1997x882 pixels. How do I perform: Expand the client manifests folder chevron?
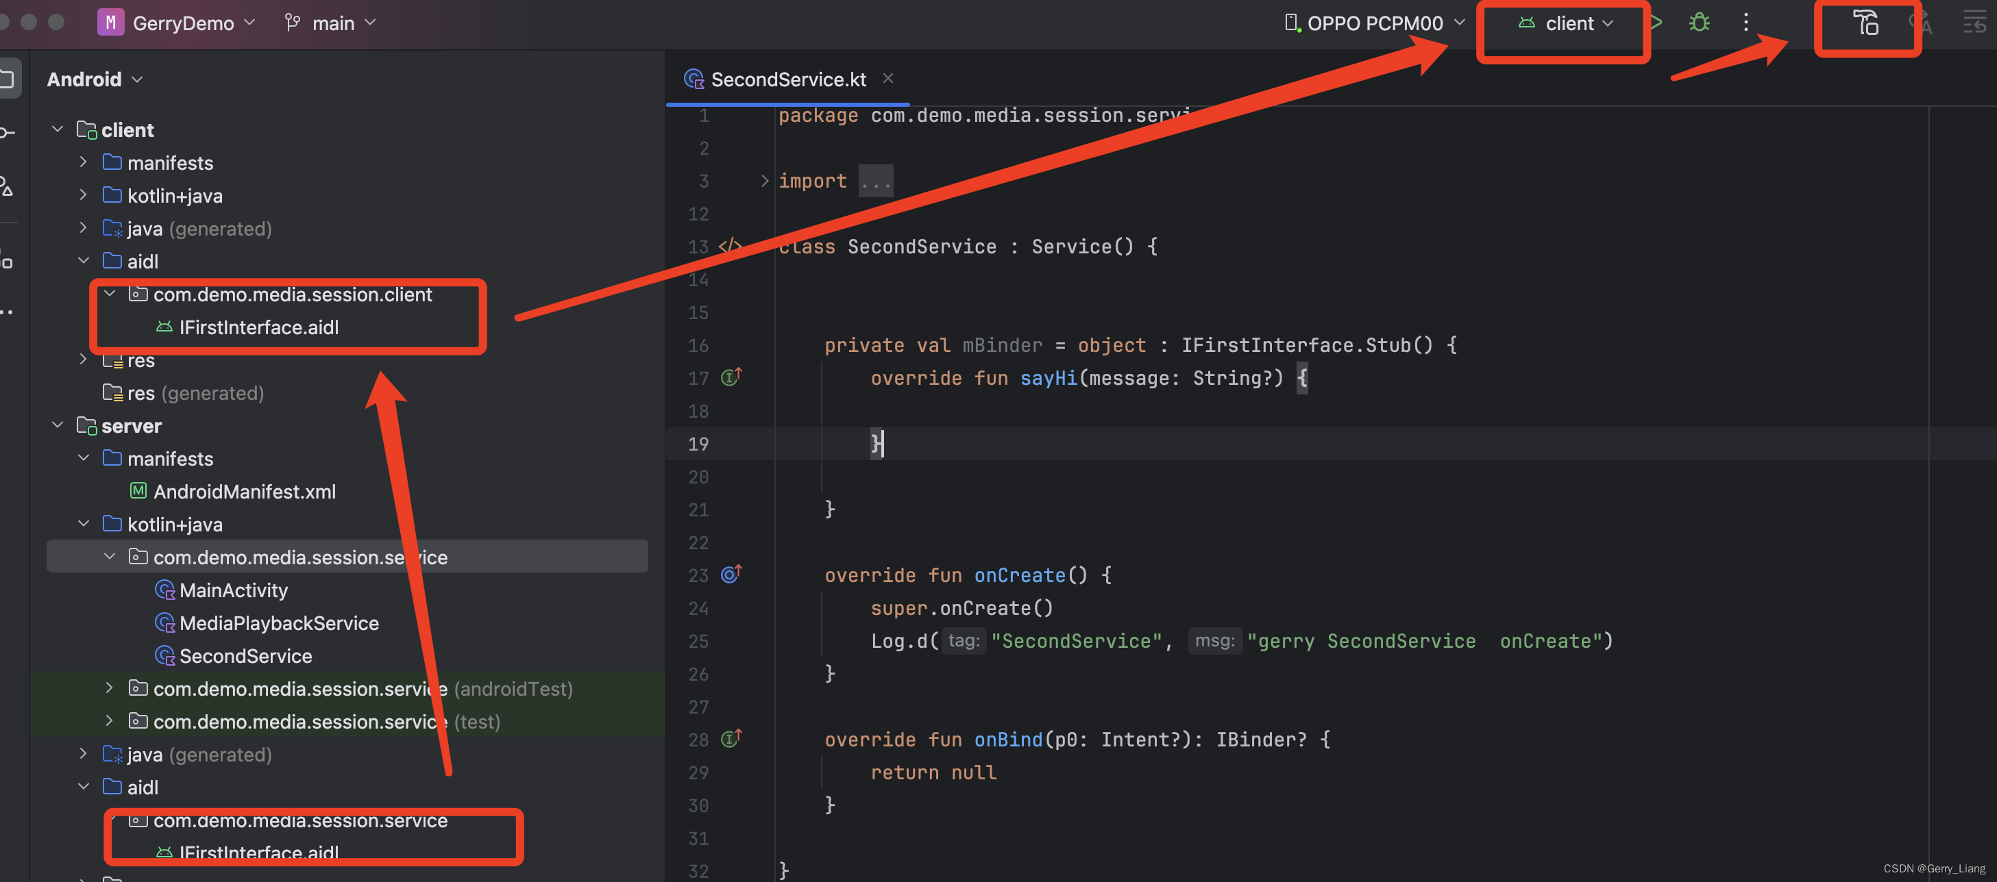[83, 162]
